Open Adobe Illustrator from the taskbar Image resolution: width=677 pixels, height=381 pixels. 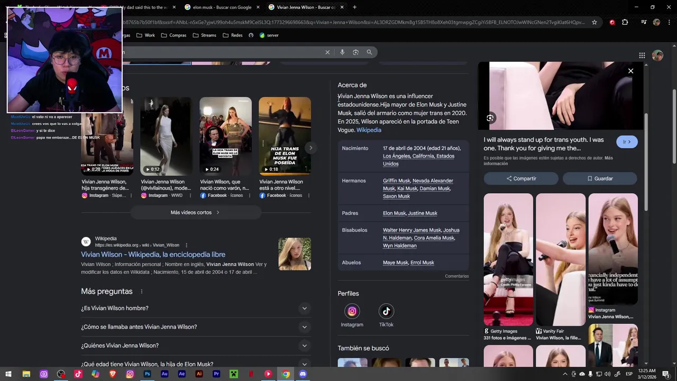199,374
